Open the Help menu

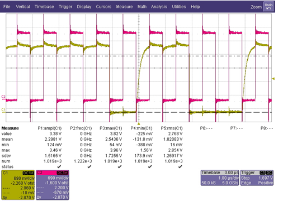tap(195, 7)
